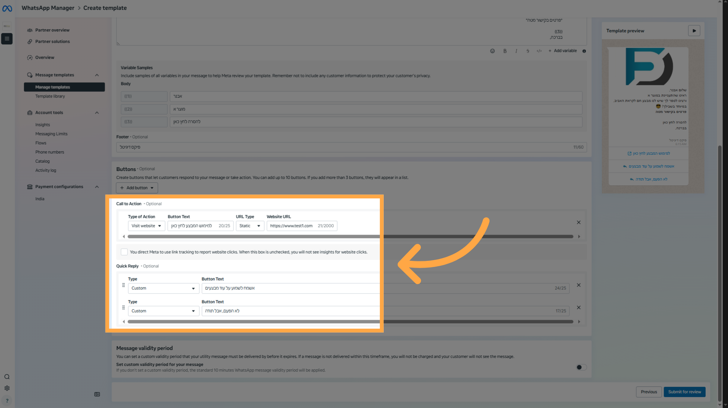Enable link tracking for website clicks checkbox

point(124,252)
